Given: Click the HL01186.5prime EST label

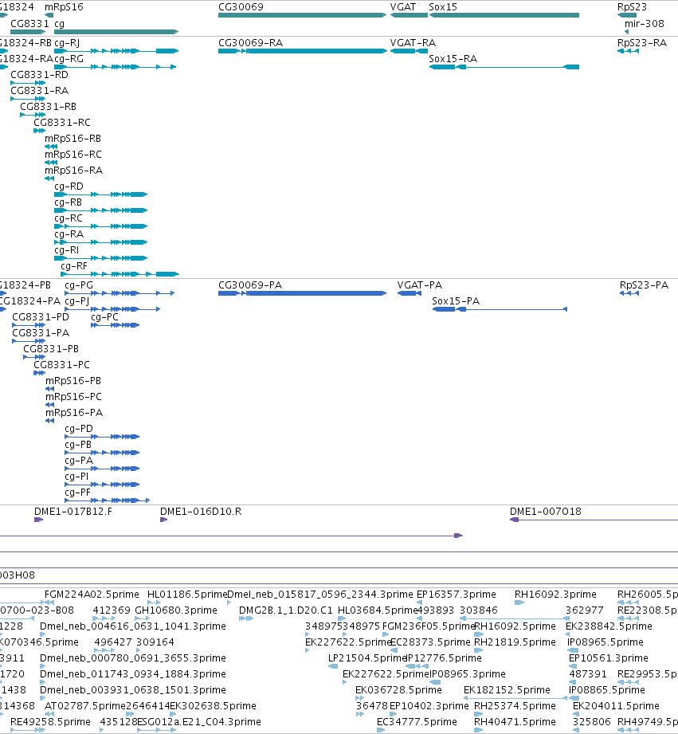Looking at the screenshot, I should (x=186, y=595).
